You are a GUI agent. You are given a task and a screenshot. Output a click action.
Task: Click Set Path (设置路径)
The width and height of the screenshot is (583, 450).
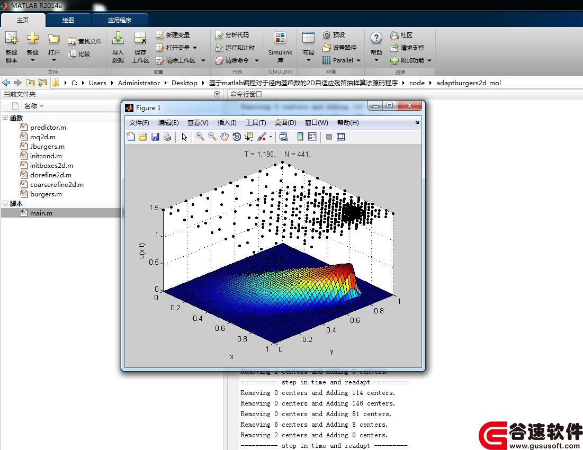[x=339, y=48]
